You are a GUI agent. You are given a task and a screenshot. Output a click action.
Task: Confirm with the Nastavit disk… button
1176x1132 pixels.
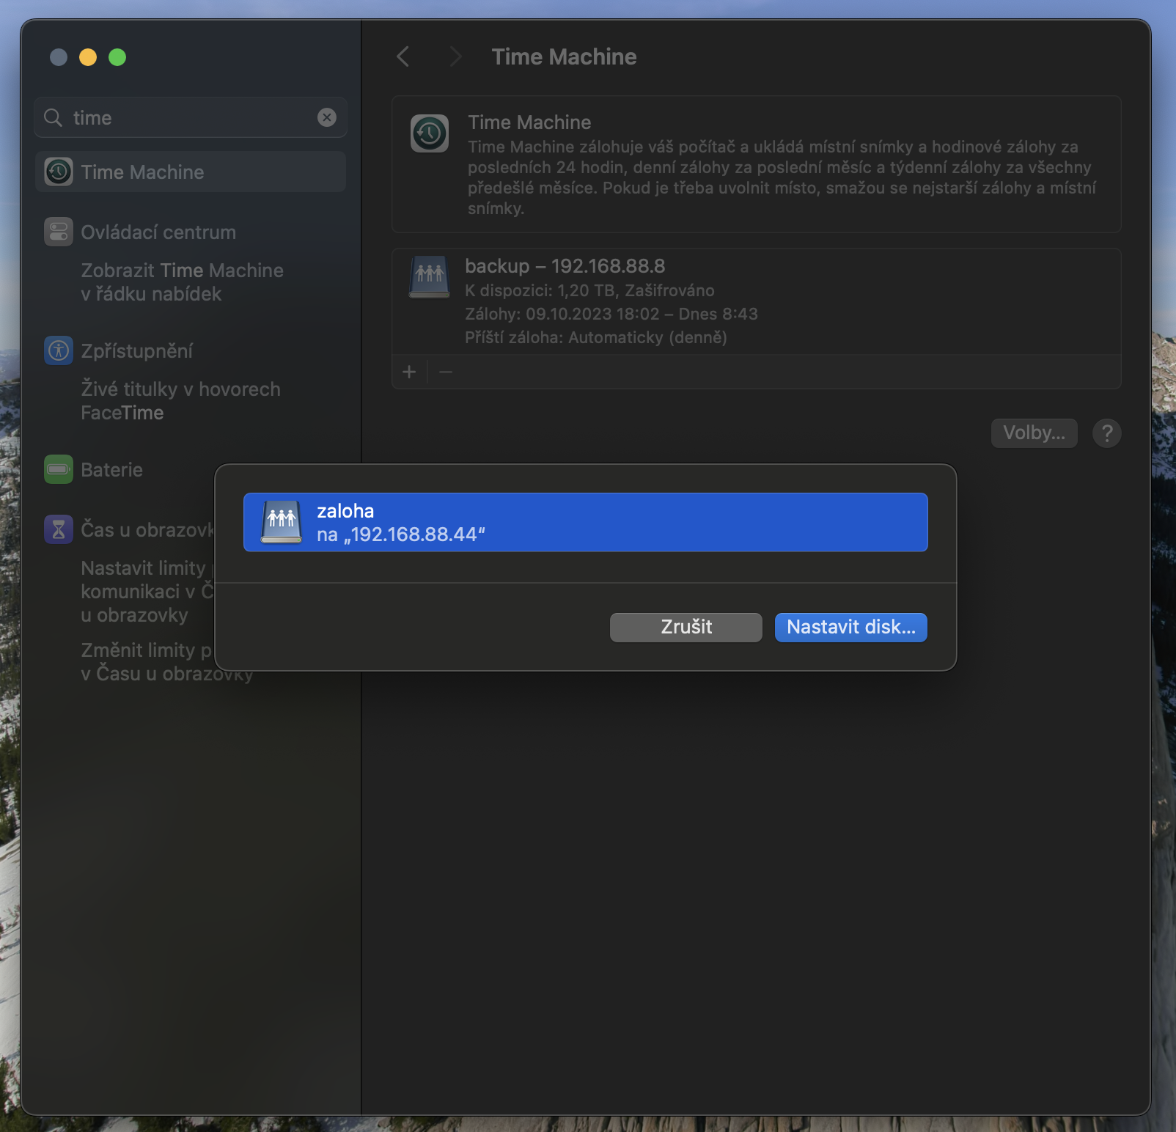850,627
